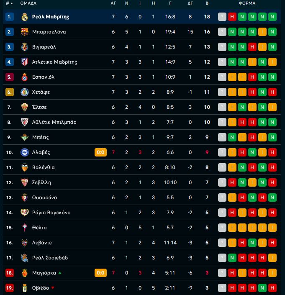Open the Espanyol crest icon
The width and height of the screenshot is (285, 295).
point(25,77)
